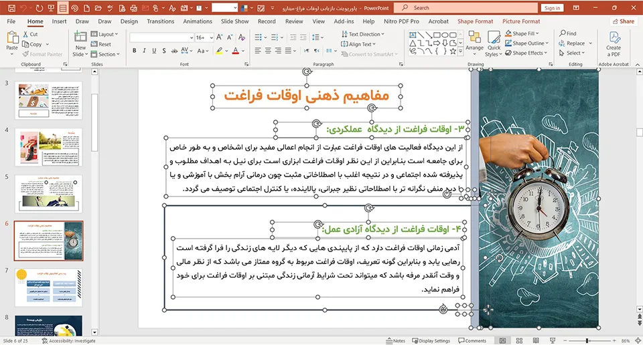The width and height of the screenshot is (643, 345).
Task: Click the Arrange icon
Action: 474,37
